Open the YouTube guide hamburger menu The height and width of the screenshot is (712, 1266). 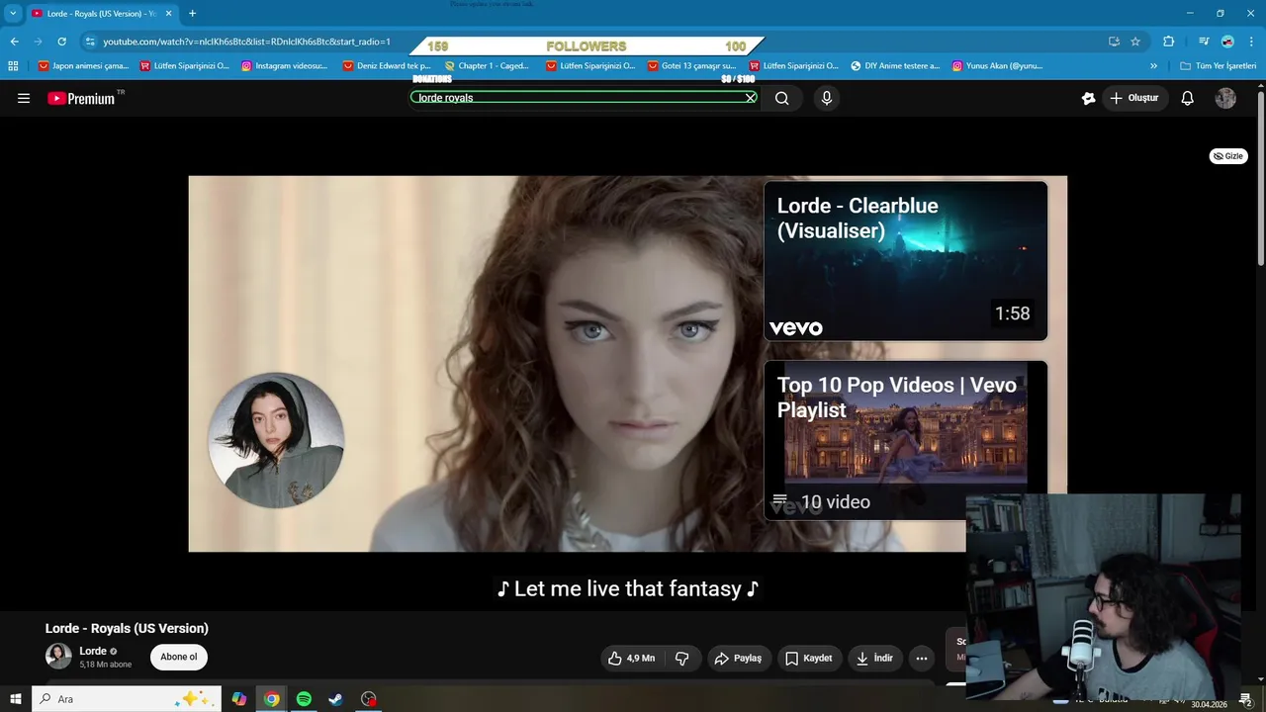(x=24, y=98)
